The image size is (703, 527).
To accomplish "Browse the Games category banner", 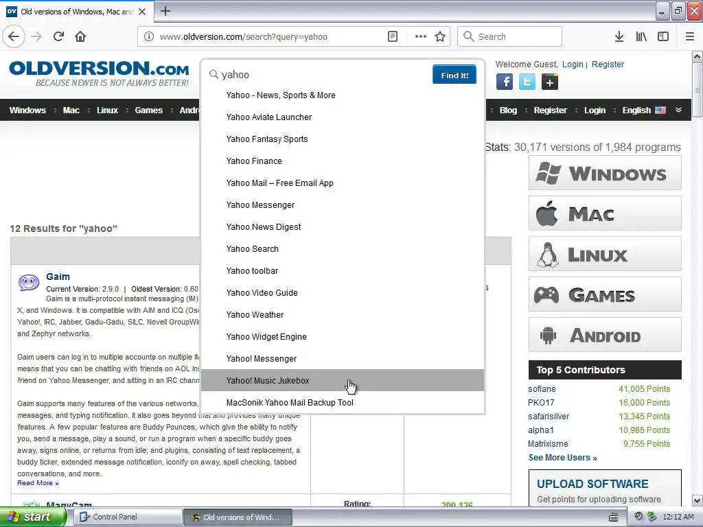I will [x=605, y=294].
